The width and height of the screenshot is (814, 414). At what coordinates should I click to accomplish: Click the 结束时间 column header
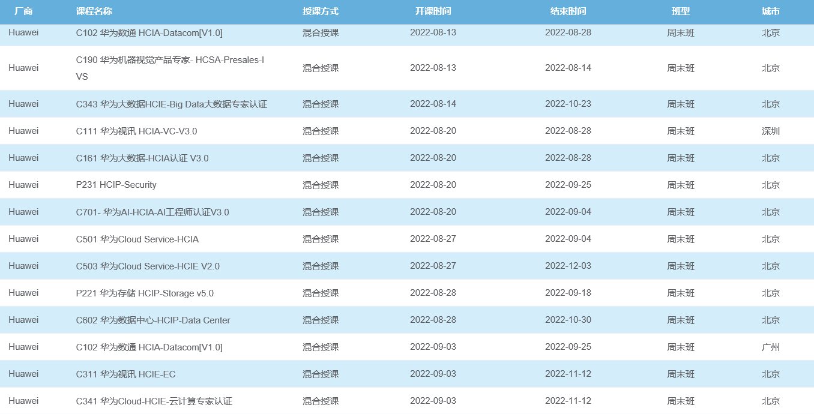(568, 11)
